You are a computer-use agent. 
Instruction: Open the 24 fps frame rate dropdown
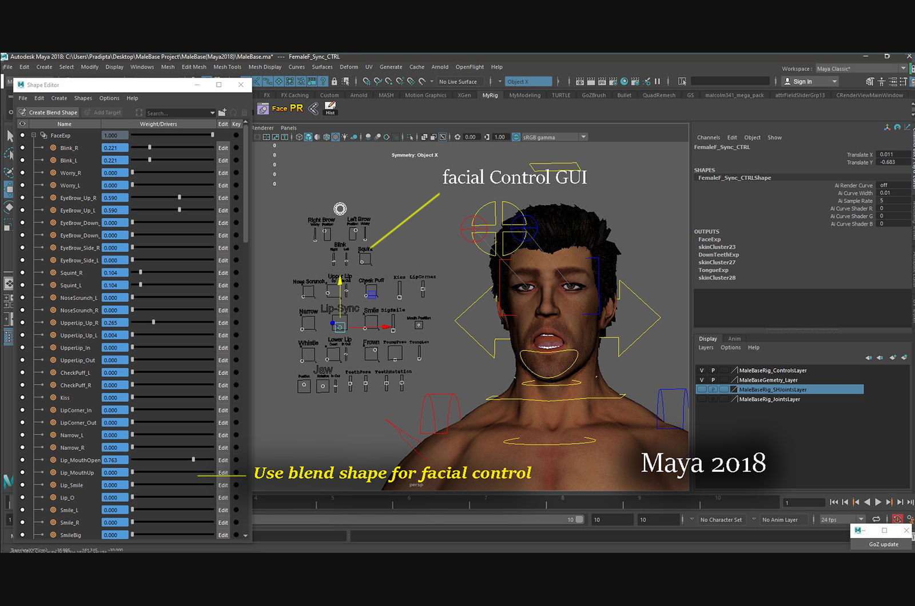(x=861, y=520)
